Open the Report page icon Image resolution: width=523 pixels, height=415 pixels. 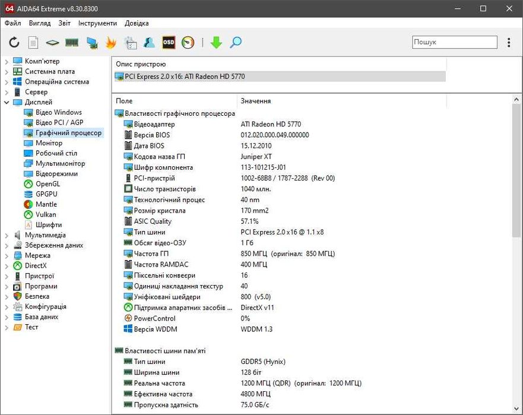(33, 43)
